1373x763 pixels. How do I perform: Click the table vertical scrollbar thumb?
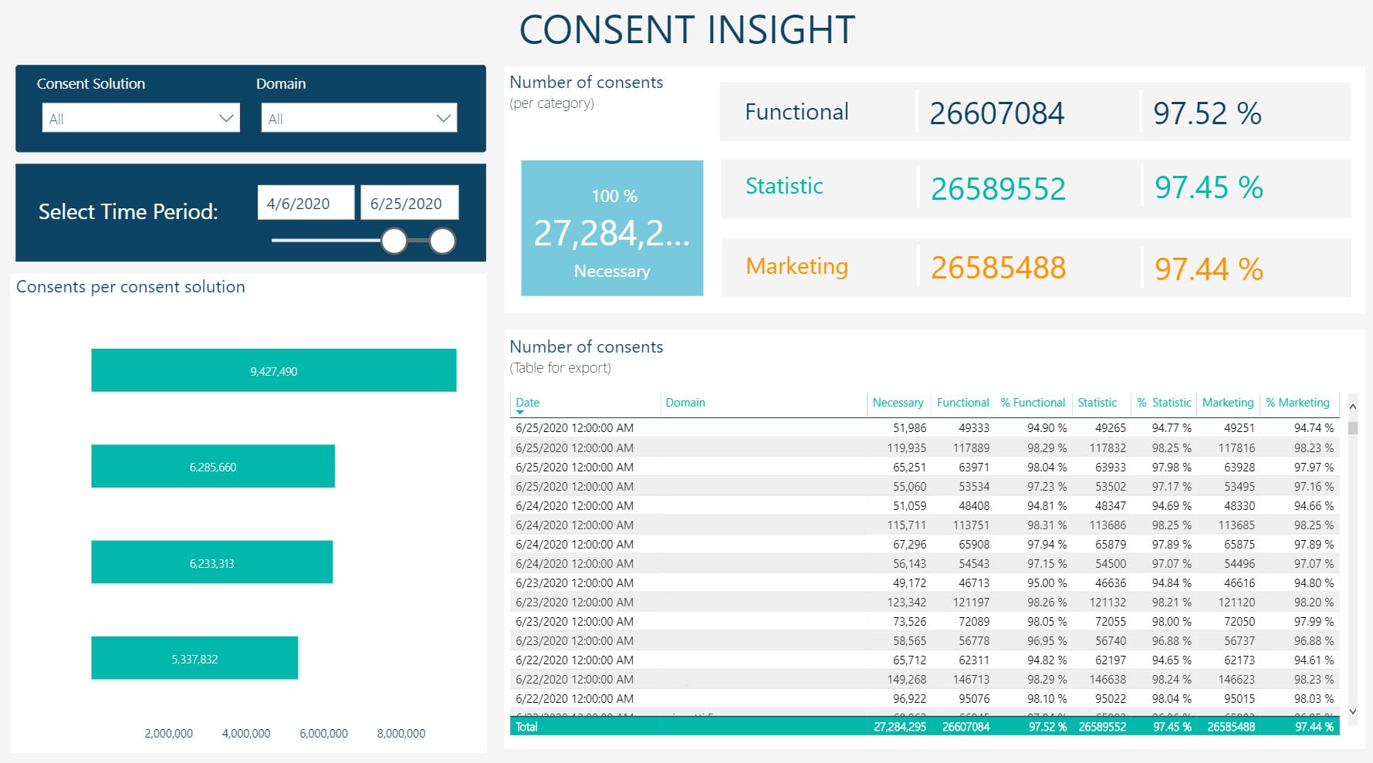tap(1352, 428)
